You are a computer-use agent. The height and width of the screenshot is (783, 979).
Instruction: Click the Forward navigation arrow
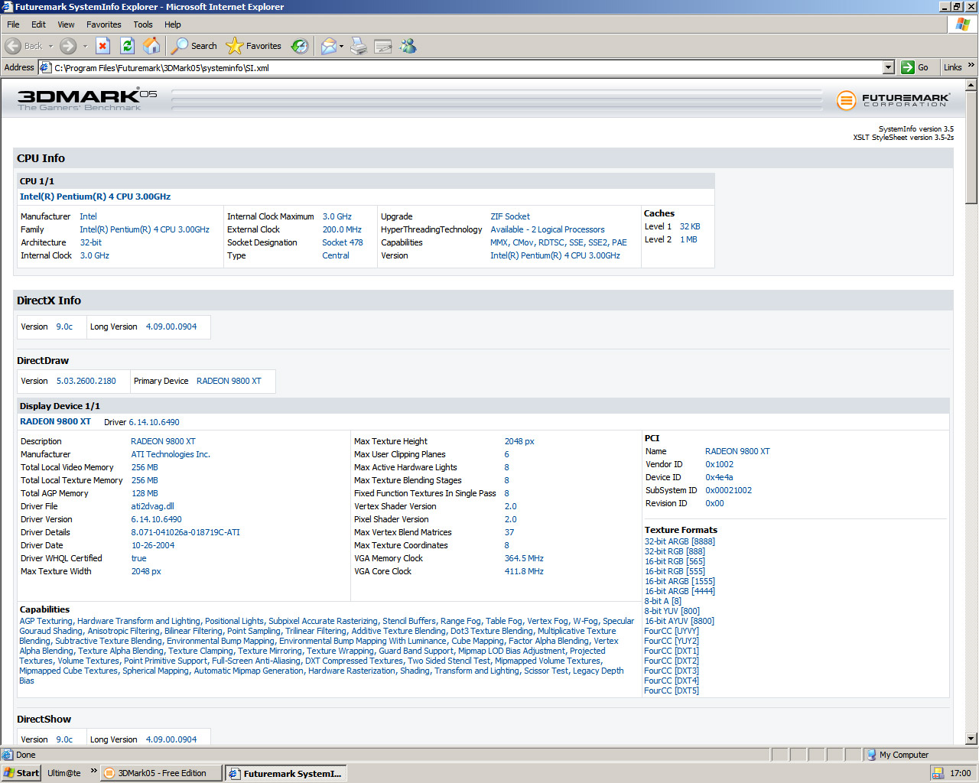pyautogui.click(x=68, y=46)
